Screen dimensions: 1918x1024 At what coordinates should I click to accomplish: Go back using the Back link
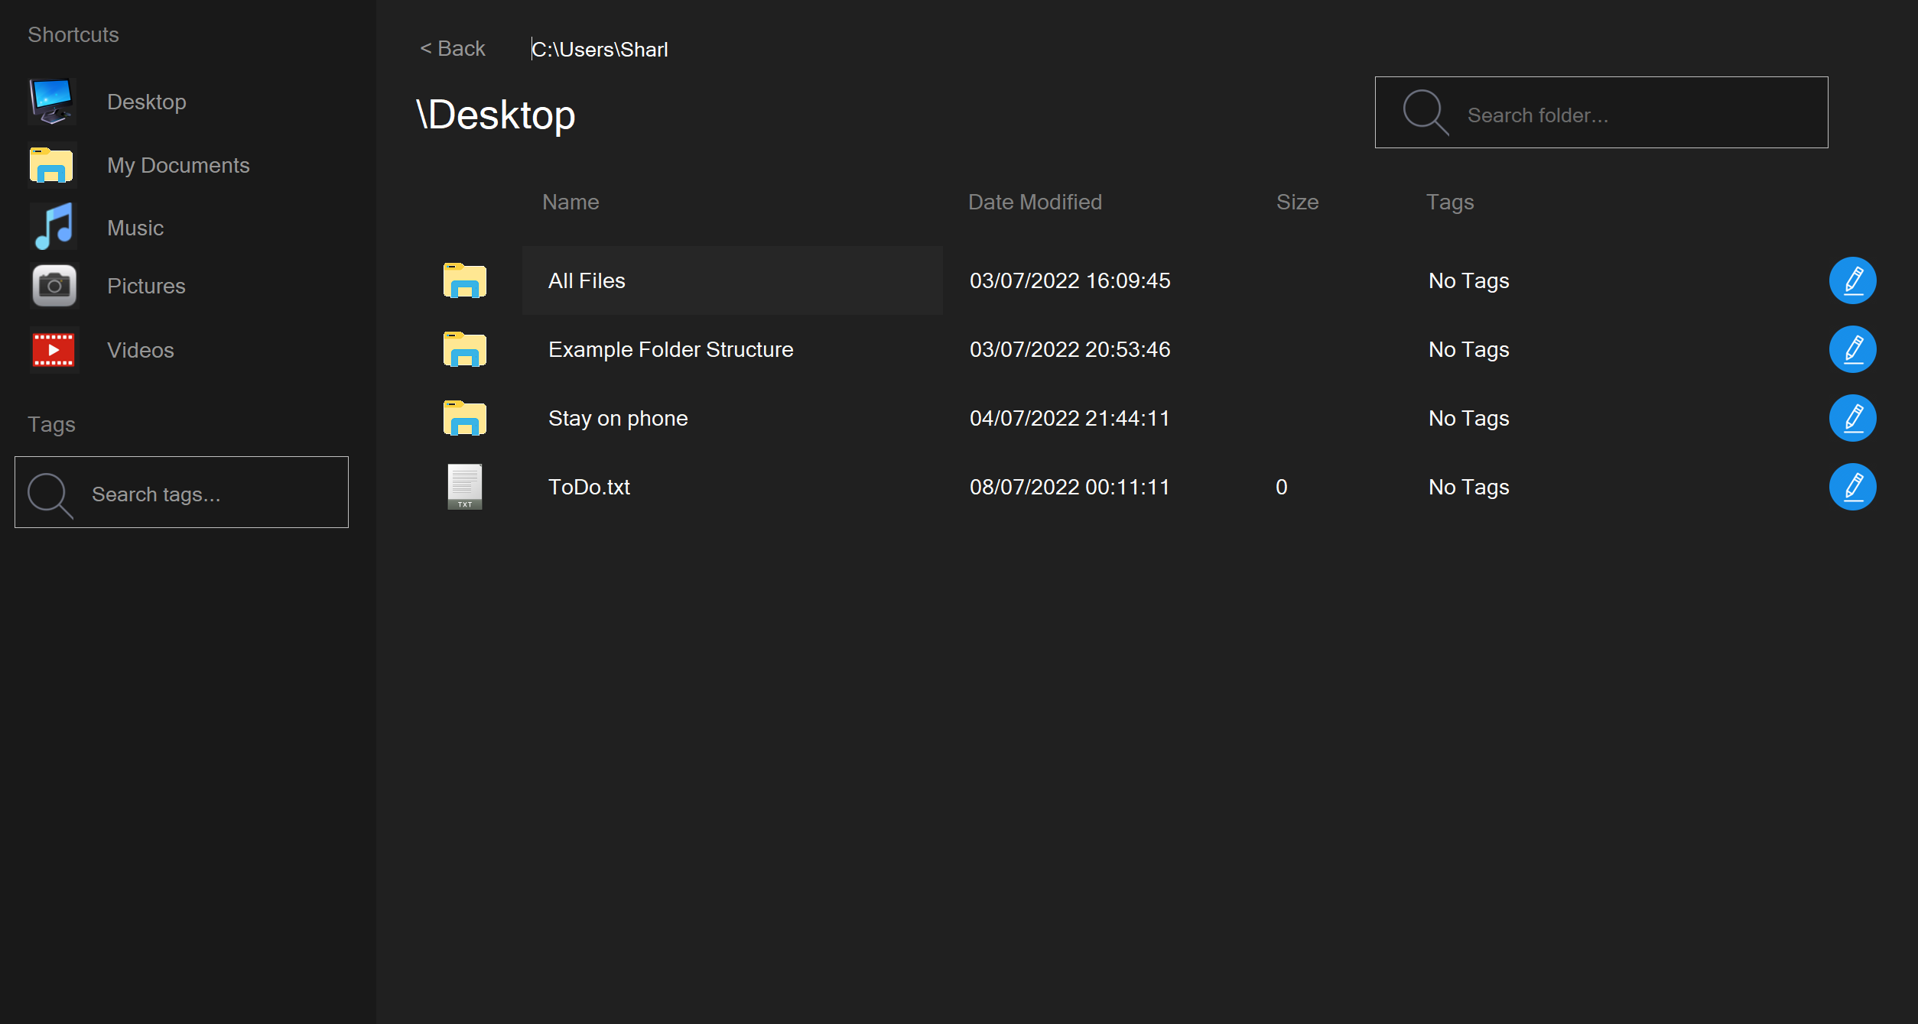pyautogui.click(x=453, y=49)
